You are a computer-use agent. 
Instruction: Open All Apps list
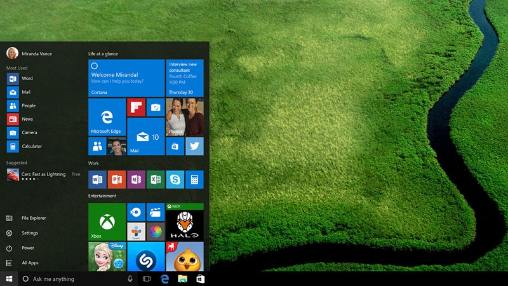(22, 262)
